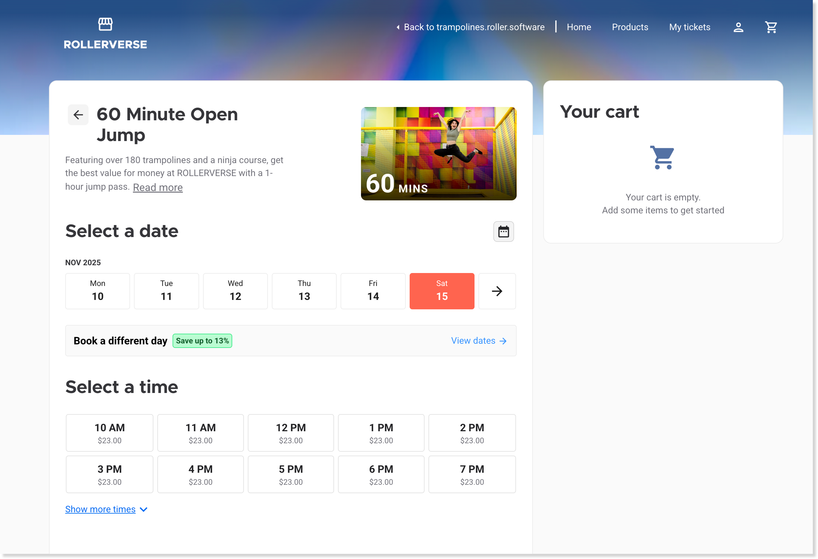Image resolution: width=818 pixels, height=559 pixels.
Task: Collapse the Show more times chevron arrow
Action: point(143,509)
